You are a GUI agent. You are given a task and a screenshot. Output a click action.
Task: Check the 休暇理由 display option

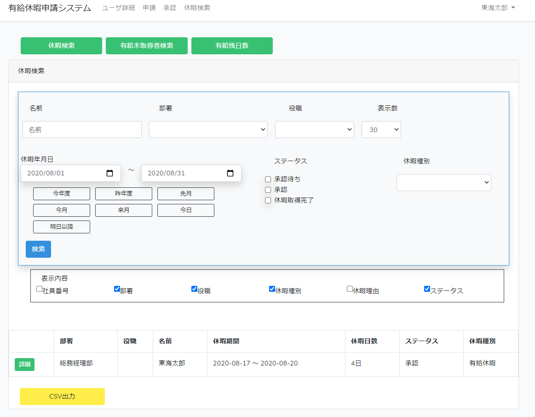click(x=350, y=289)
